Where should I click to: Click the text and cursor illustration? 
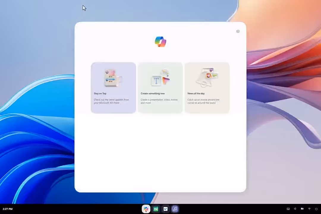[161, 78]
